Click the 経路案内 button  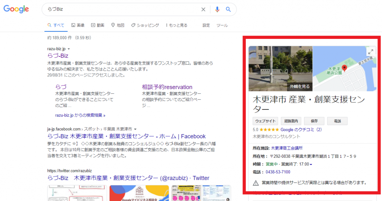point(291,121)
